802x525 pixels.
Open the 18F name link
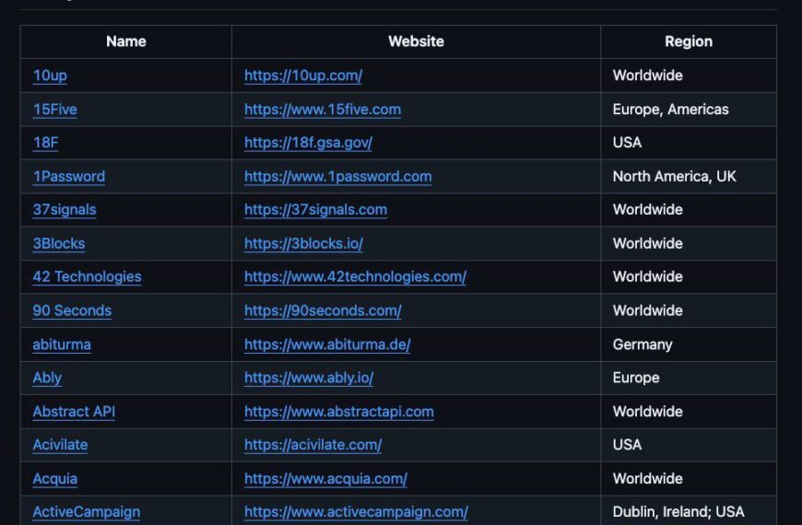point(46,143)
